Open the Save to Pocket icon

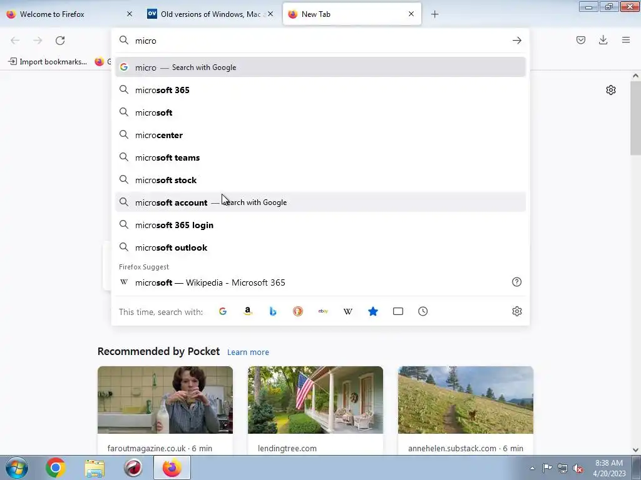click(x=580, y=40)
